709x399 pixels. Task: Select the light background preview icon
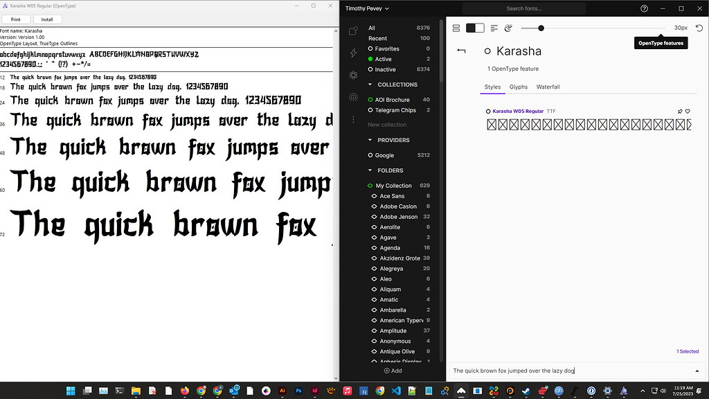[x=480, y=28]
